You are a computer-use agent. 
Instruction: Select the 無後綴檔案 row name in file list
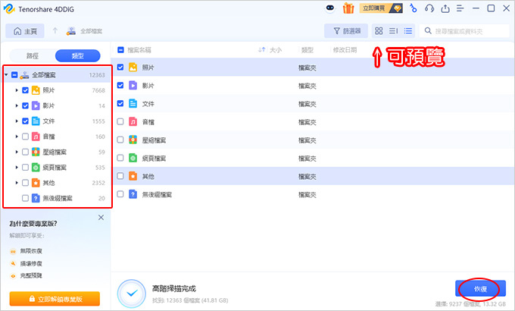click(157, 194)
